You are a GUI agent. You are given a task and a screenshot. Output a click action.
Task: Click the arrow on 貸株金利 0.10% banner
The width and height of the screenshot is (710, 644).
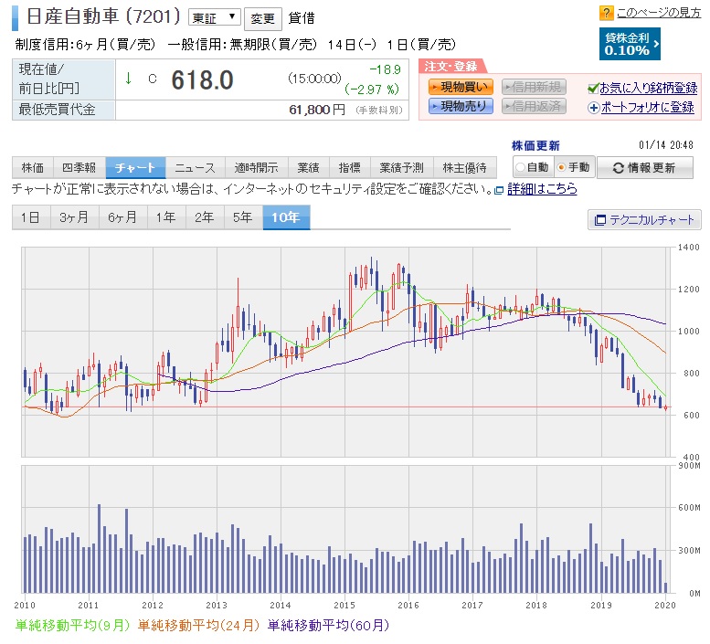(656, 44)
